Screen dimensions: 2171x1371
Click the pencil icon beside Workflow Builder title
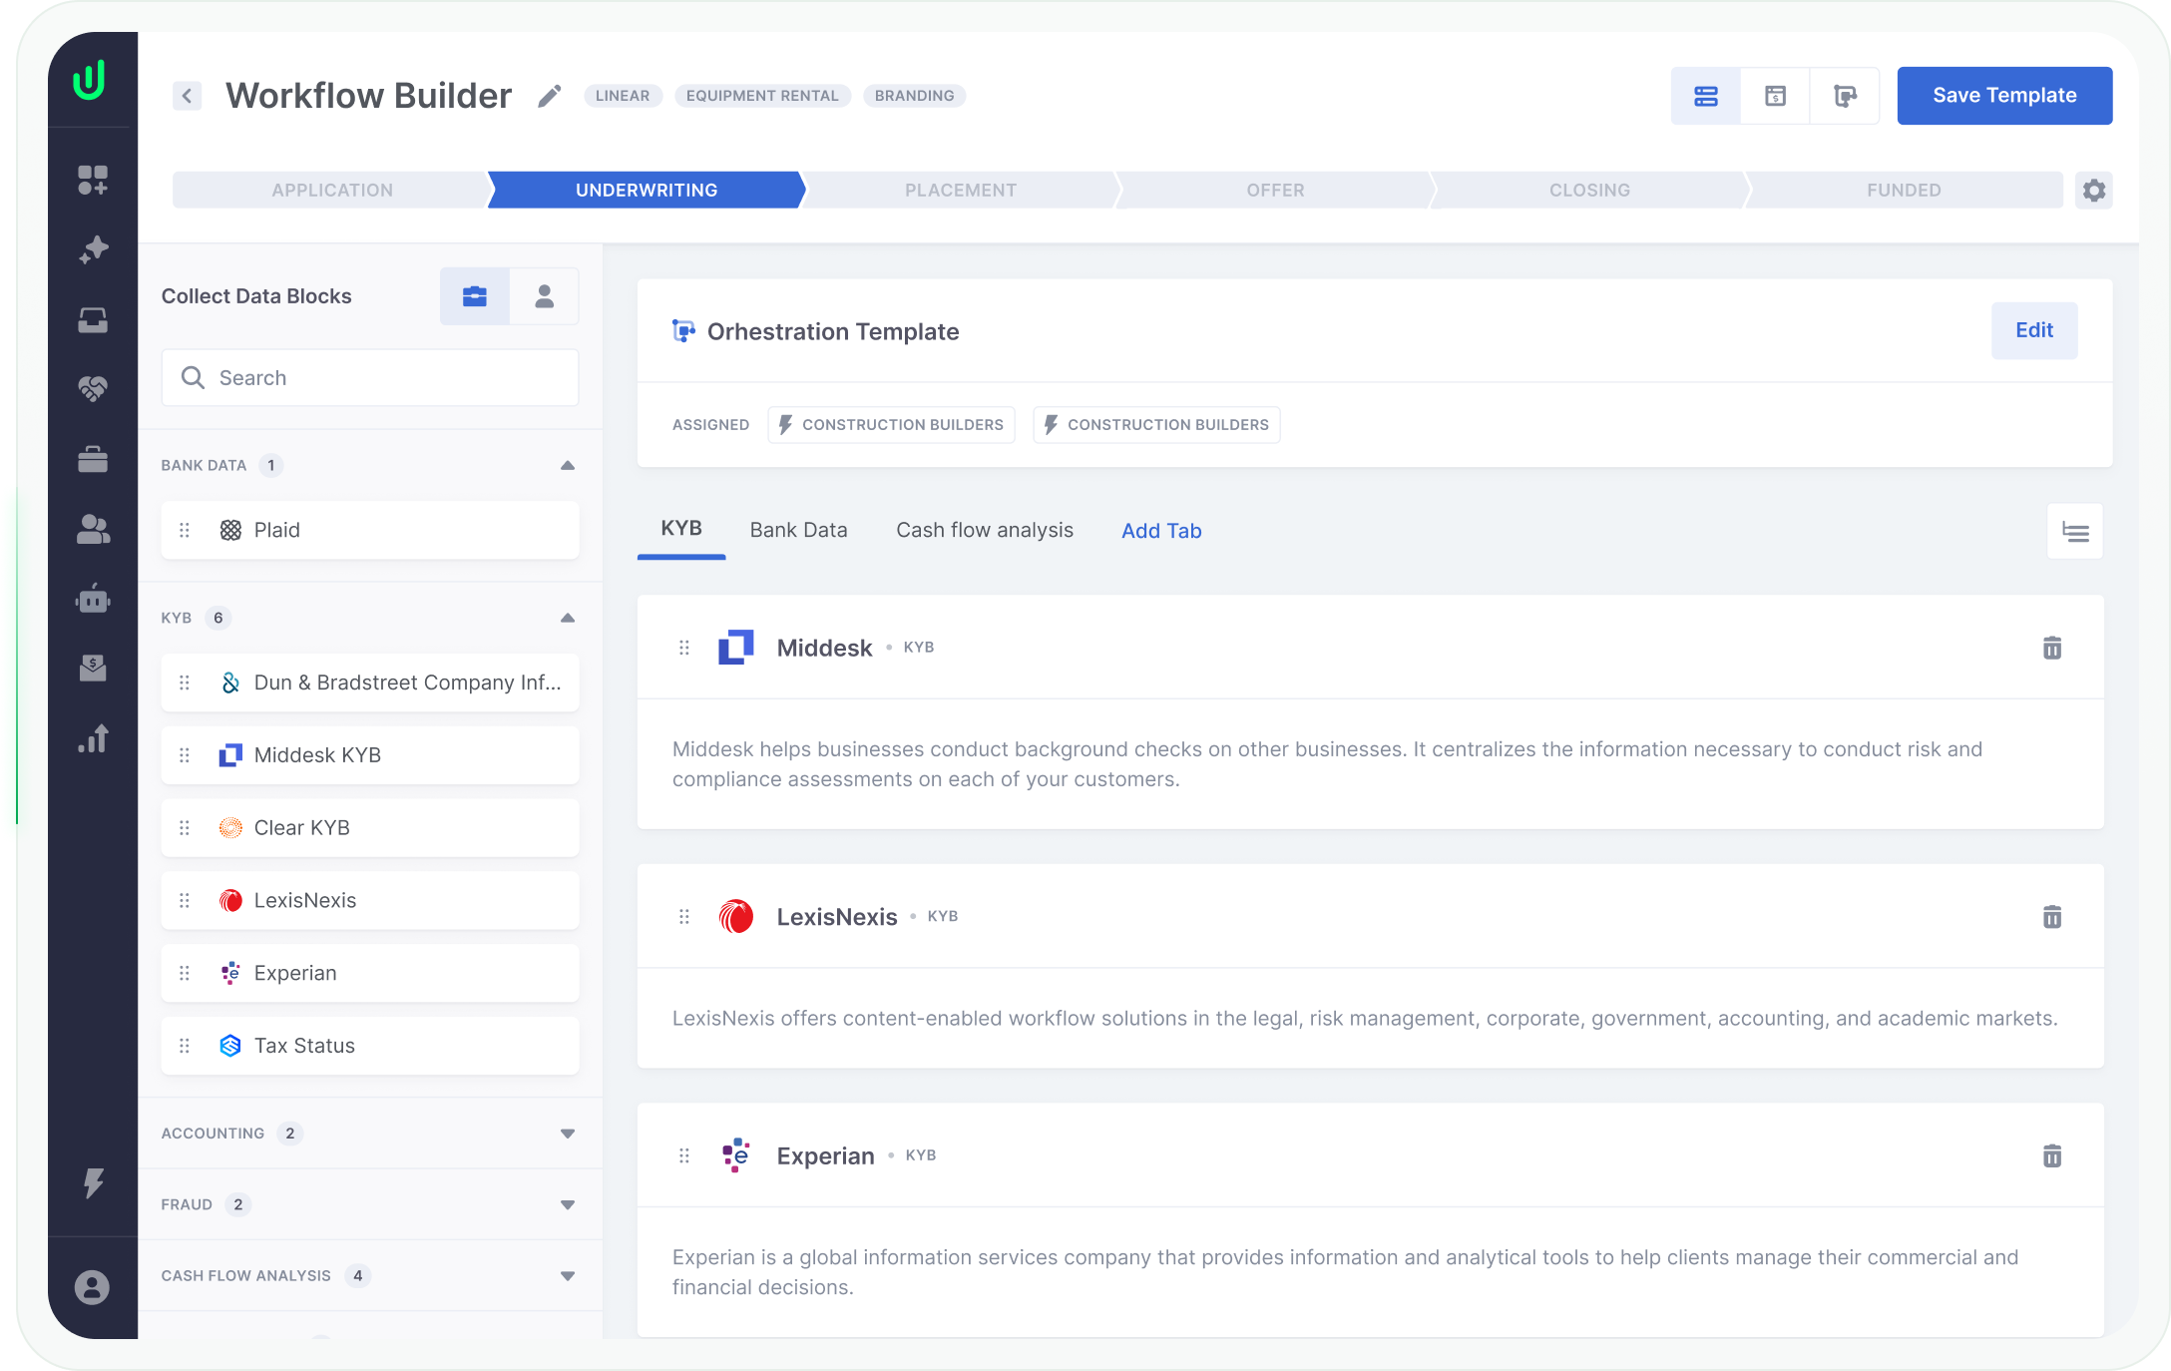(549, 96)
